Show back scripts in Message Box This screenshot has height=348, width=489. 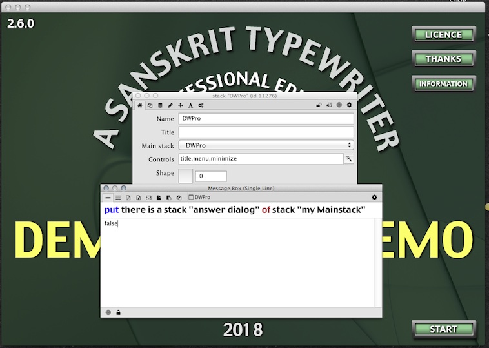[169, 198]
